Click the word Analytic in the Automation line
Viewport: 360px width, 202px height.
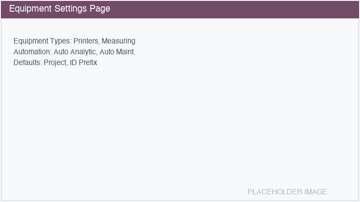[83, 52]
